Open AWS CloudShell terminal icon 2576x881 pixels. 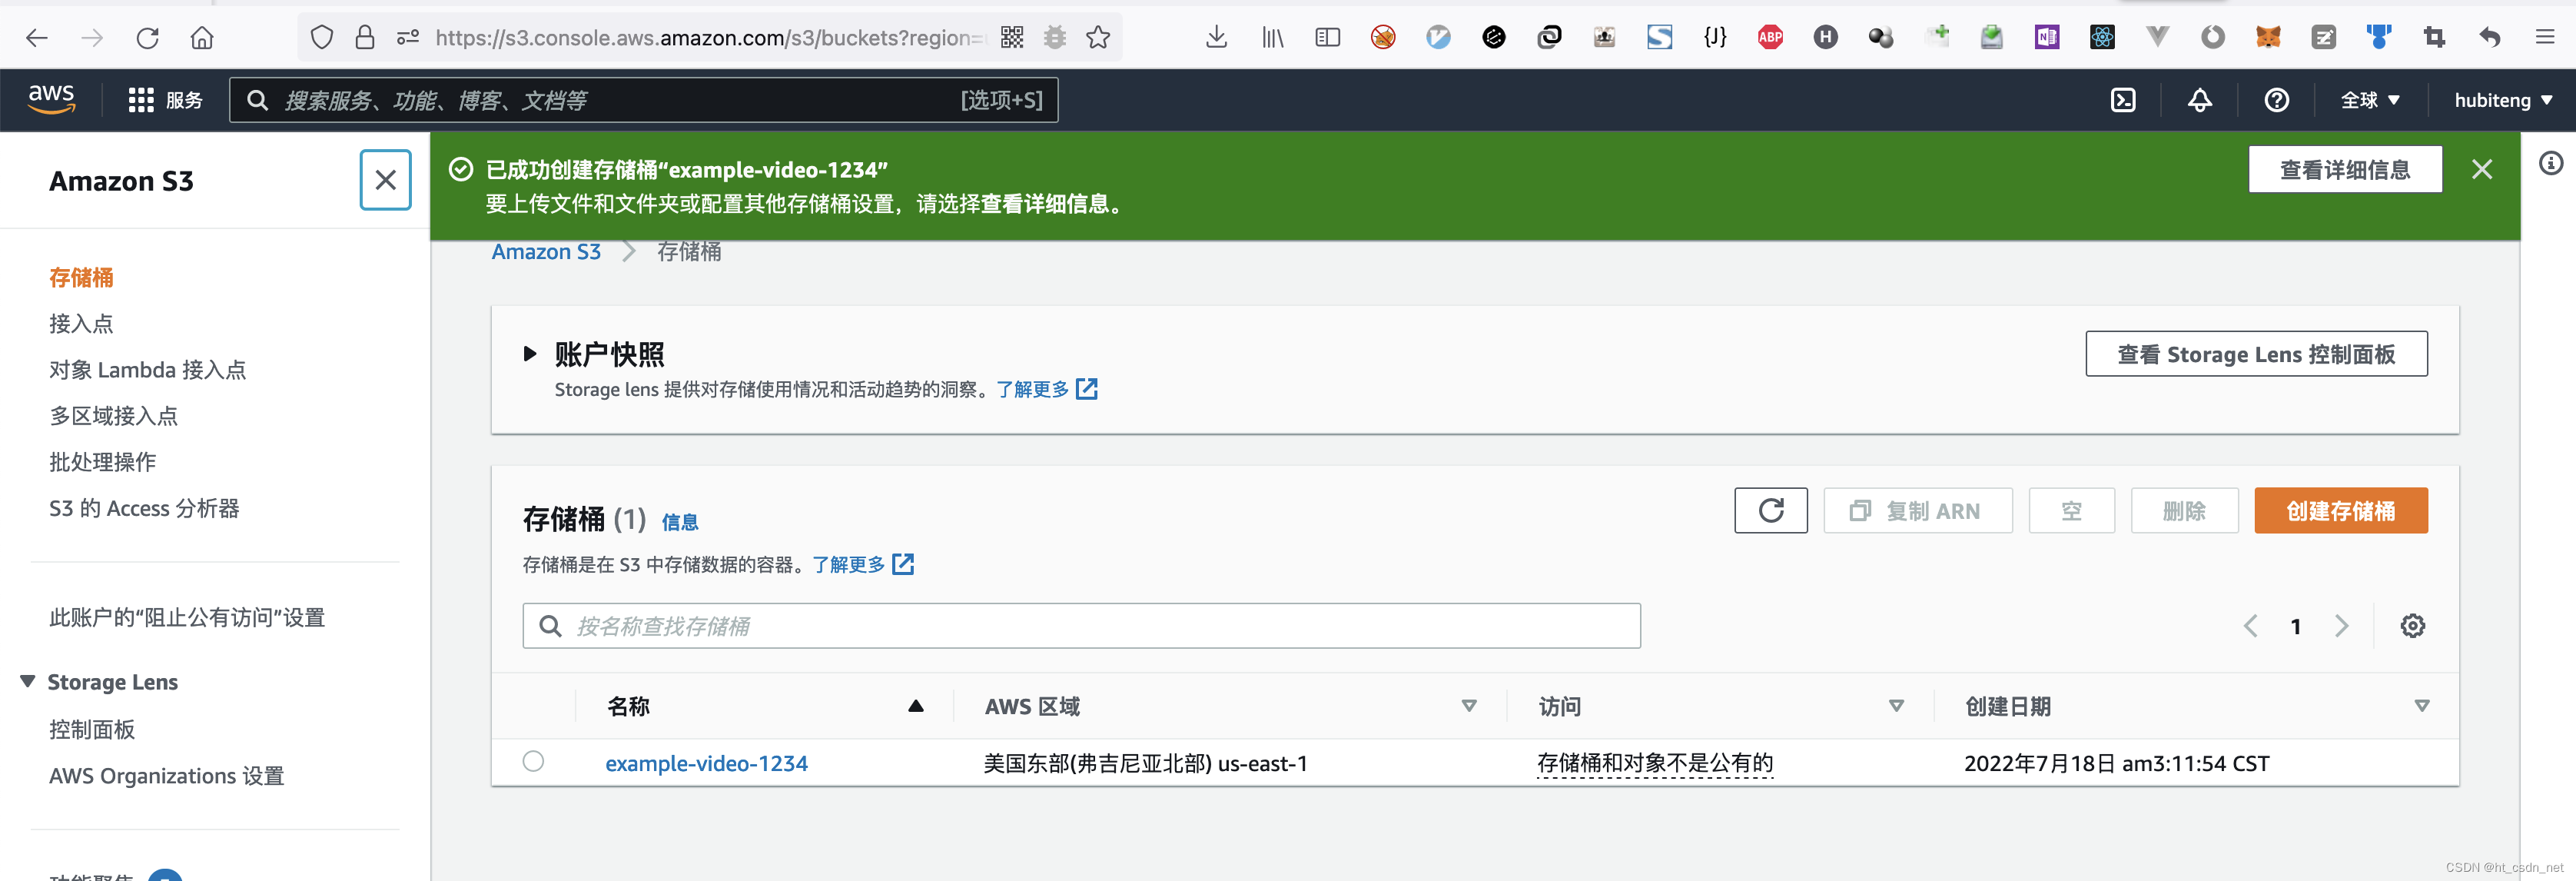tap(2123, 100)
